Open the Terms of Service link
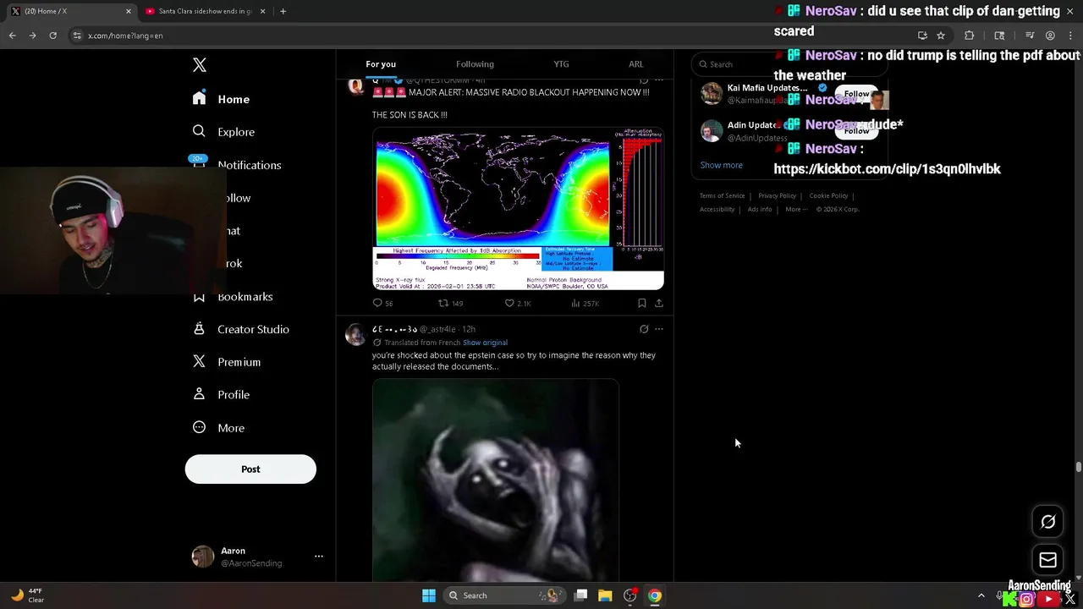 tap(722, 195)
